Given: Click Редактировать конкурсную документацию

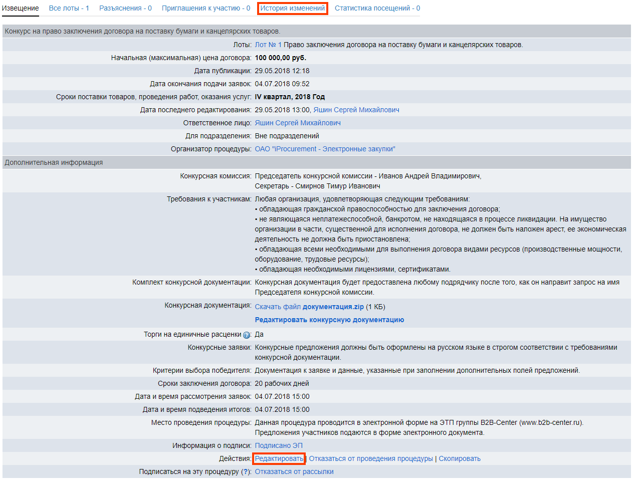Looking at the screenshot, I should [x=329, y=320].
